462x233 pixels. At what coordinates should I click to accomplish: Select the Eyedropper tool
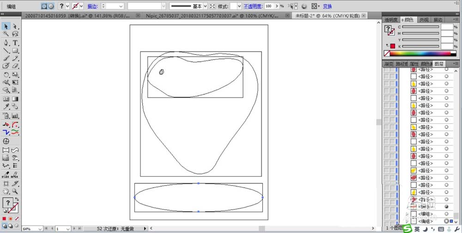click(6, 107)
